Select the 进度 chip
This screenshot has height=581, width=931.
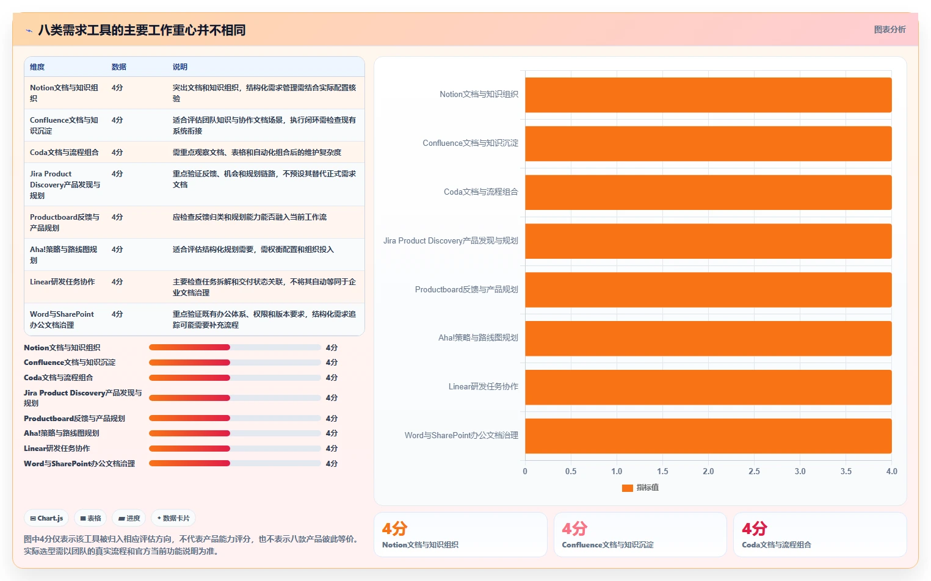(x=129, y=518)
